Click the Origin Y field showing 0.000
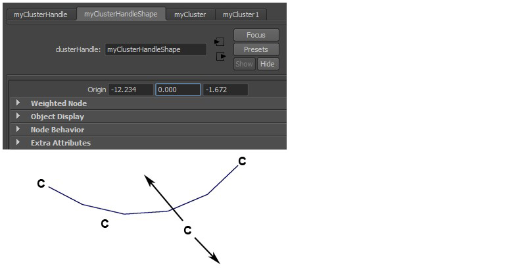This screenshot has width=526, height=268. pyautogui.click(x=178, y=90)
